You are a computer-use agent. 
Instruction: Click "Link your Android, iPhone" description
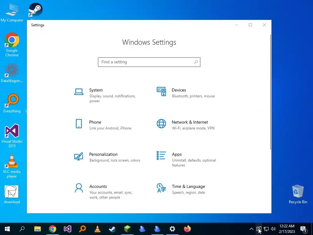point(110,128)
